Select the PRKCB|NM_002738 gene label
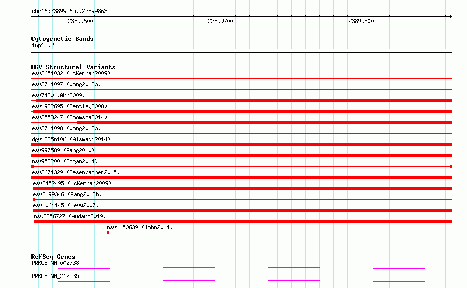This screenshot has height=288, width=467. click(x=56, y=263)
